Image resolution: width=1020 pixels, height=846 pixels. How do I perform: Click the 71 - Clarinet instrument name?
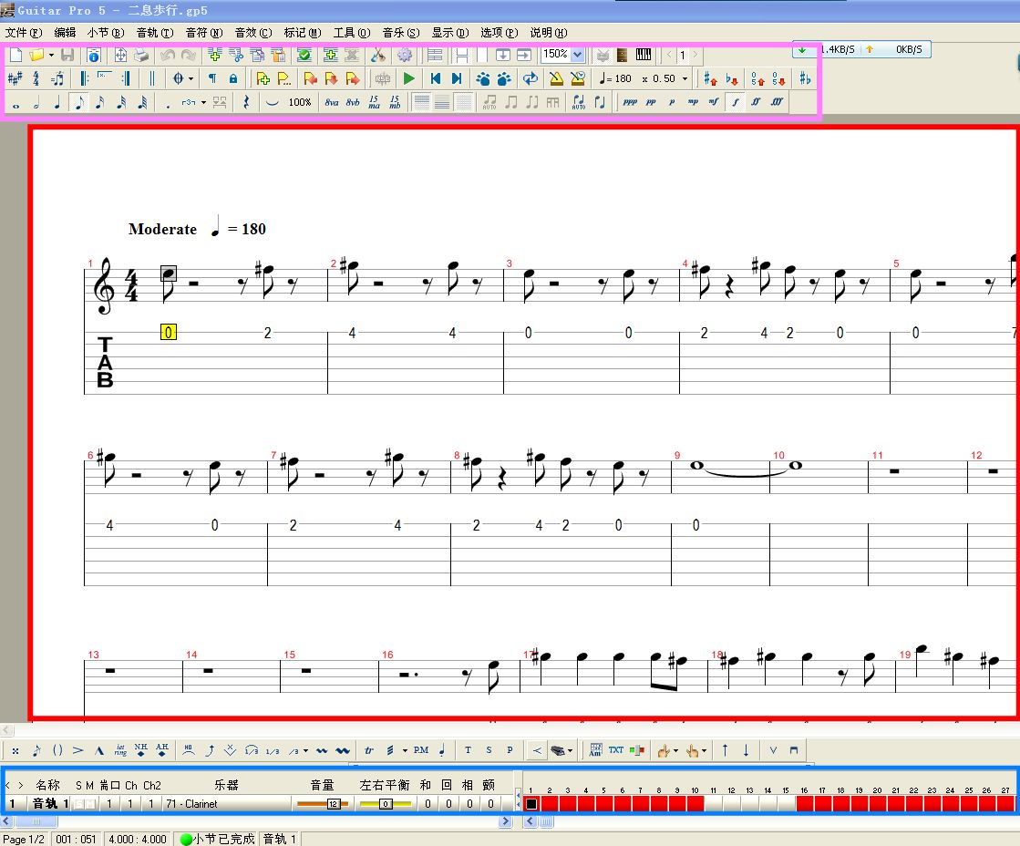pyautogui.click(x=191, y=804)
